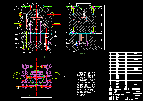Viewport: 143px width, 101px height.
Task: Select the green outline rectangle of the plan view
Action: [x=36, y=76]
